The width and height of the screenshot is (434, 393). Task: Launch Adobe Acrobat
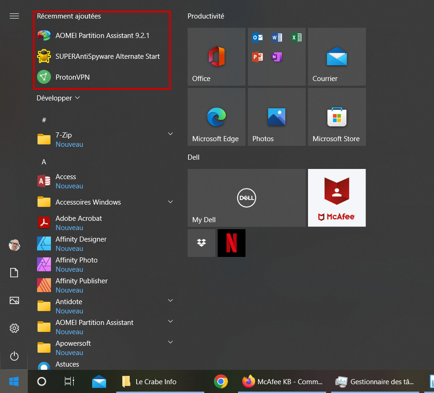[105, 223]
